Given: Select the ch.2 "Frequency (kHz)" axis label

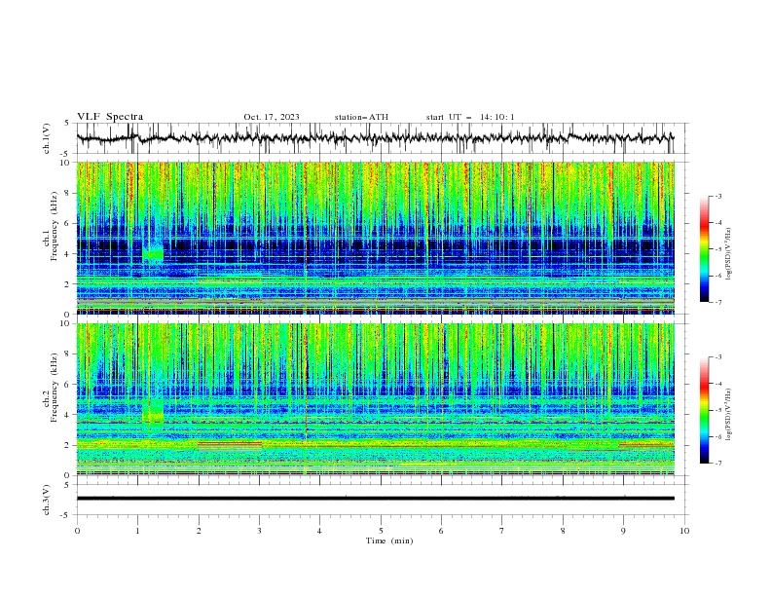Looking at the screenshot, I should 55,387.
